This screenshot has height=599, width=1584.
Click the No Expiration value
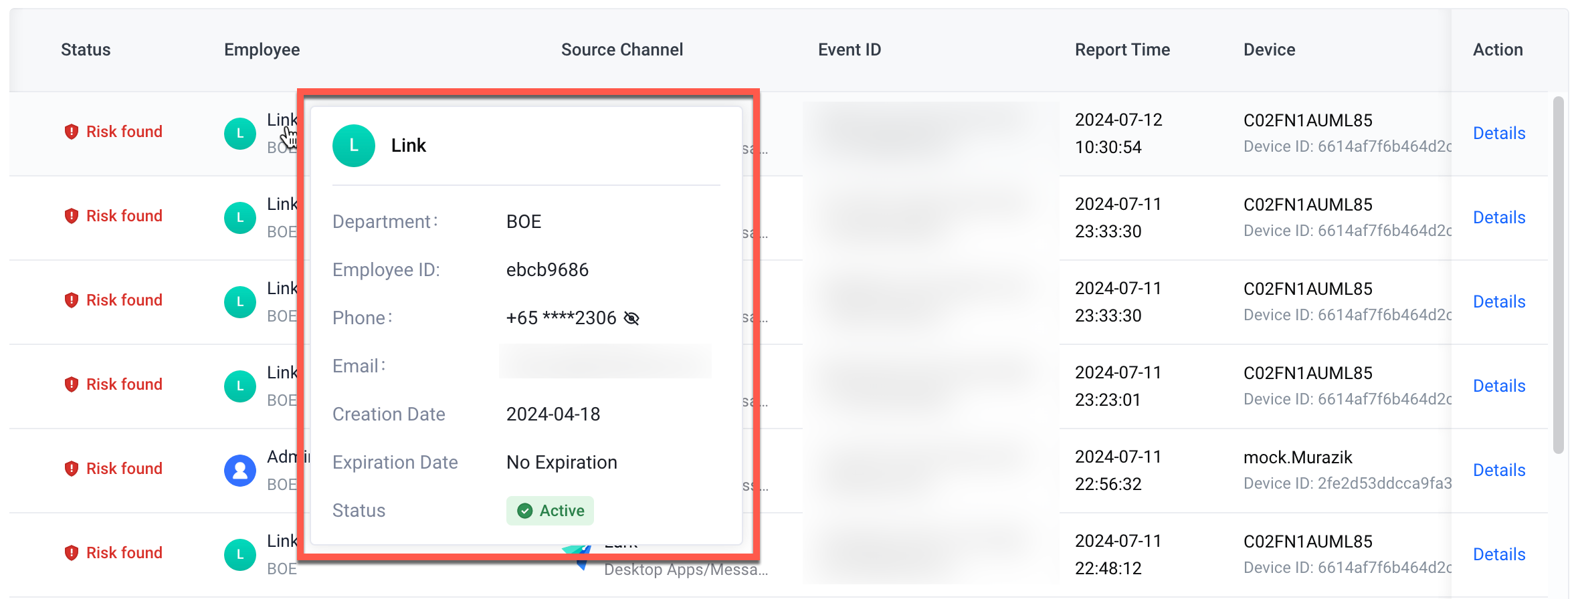pos(562,463)
